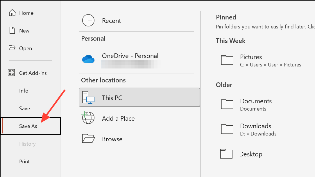
Task: Click the Get Add-ins grid icon
Action: (x=12, y=73)
